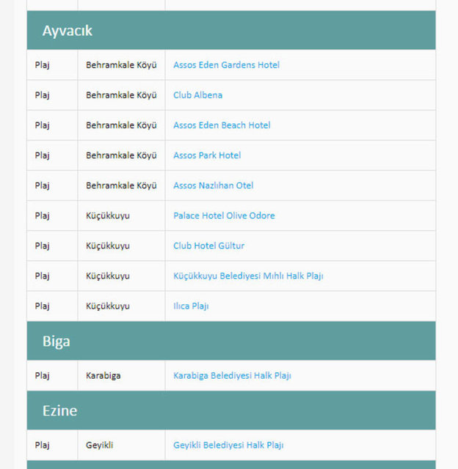Screen dimensions: 458x469
Task: Open Karabiga Belediyesi Halk Plajı link
Action: coord(232,376)
